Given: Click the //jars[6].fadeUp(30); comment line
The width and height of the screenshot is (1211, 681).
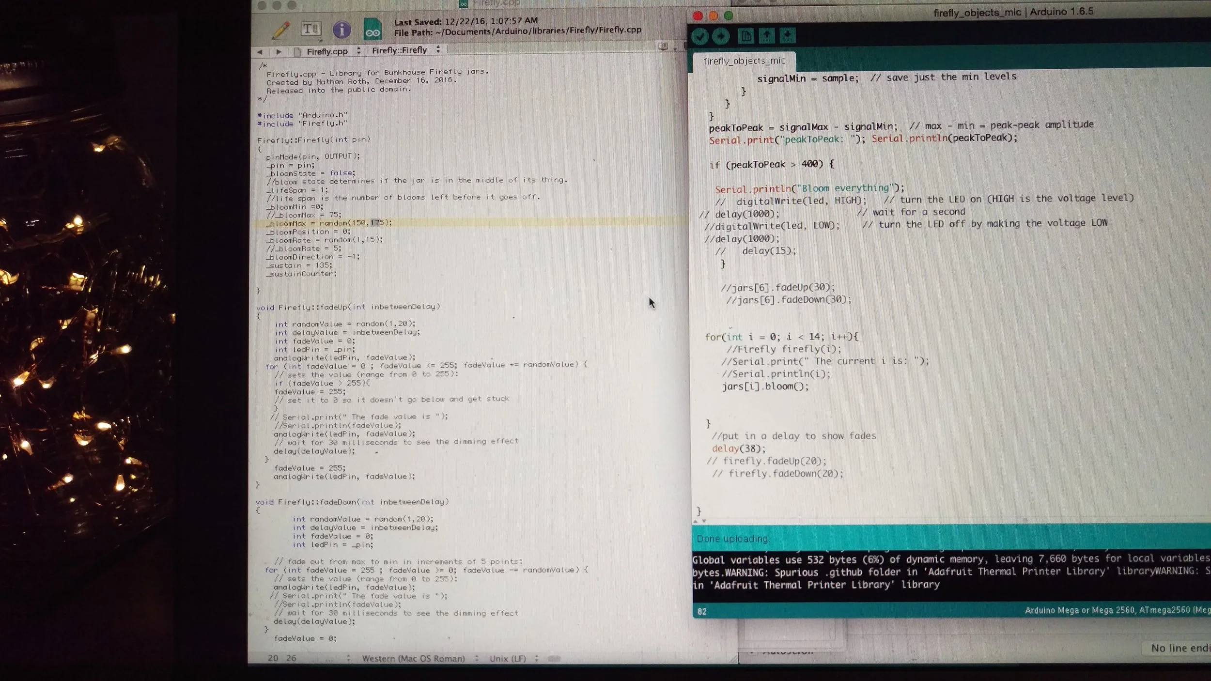Looking at the screenshot, I should click(x=778, y=288).
